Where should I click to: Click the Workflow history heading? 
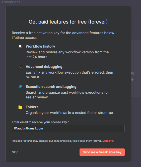point(40,46)
